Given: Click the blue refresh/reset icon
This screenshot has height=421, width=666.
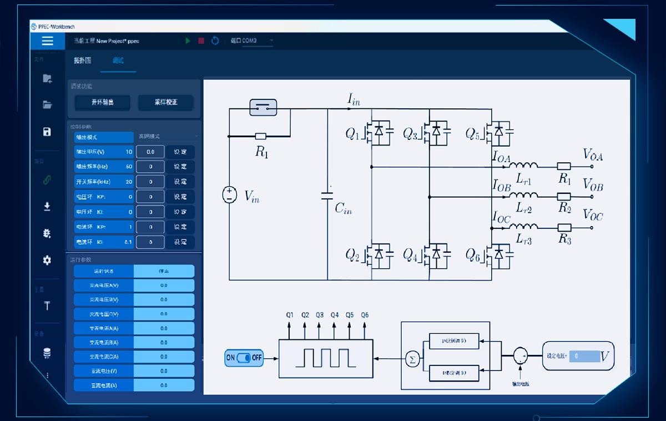Looking at the screenshot, I should click(215, 41).
